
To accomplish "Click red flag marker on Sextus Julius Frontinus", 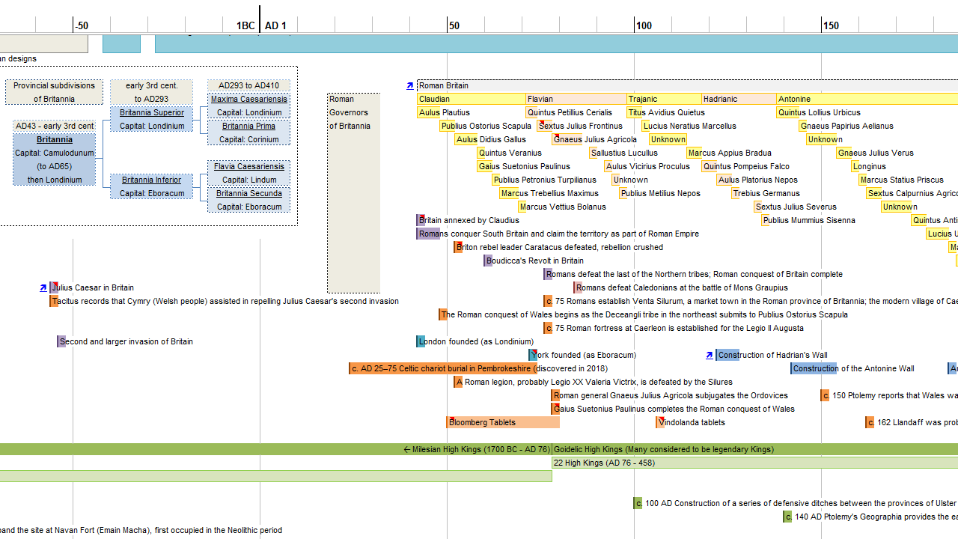I will [x=541, y=123].
